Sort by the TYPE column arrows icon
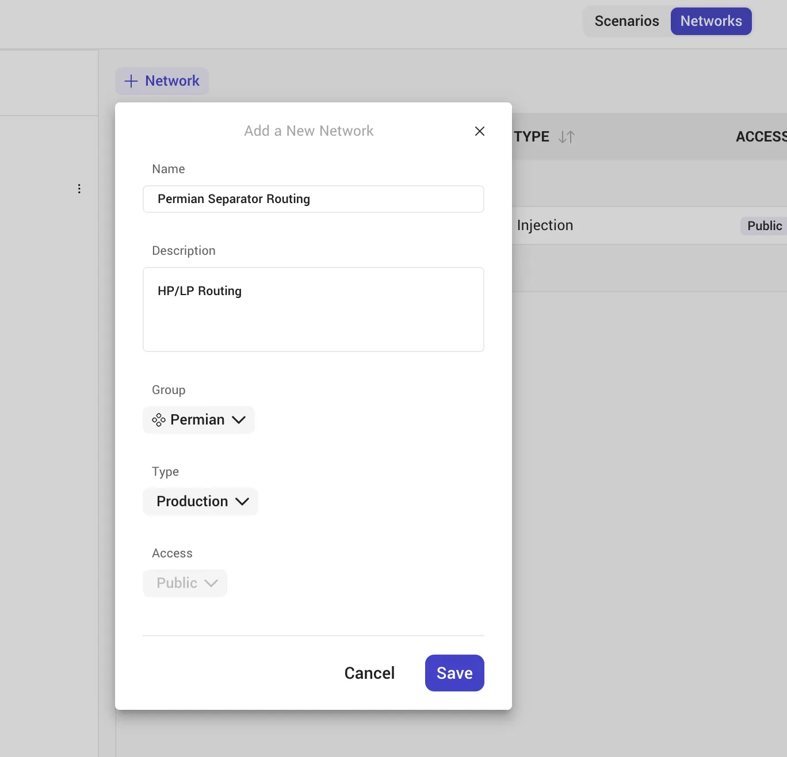 tap(567, 137)
